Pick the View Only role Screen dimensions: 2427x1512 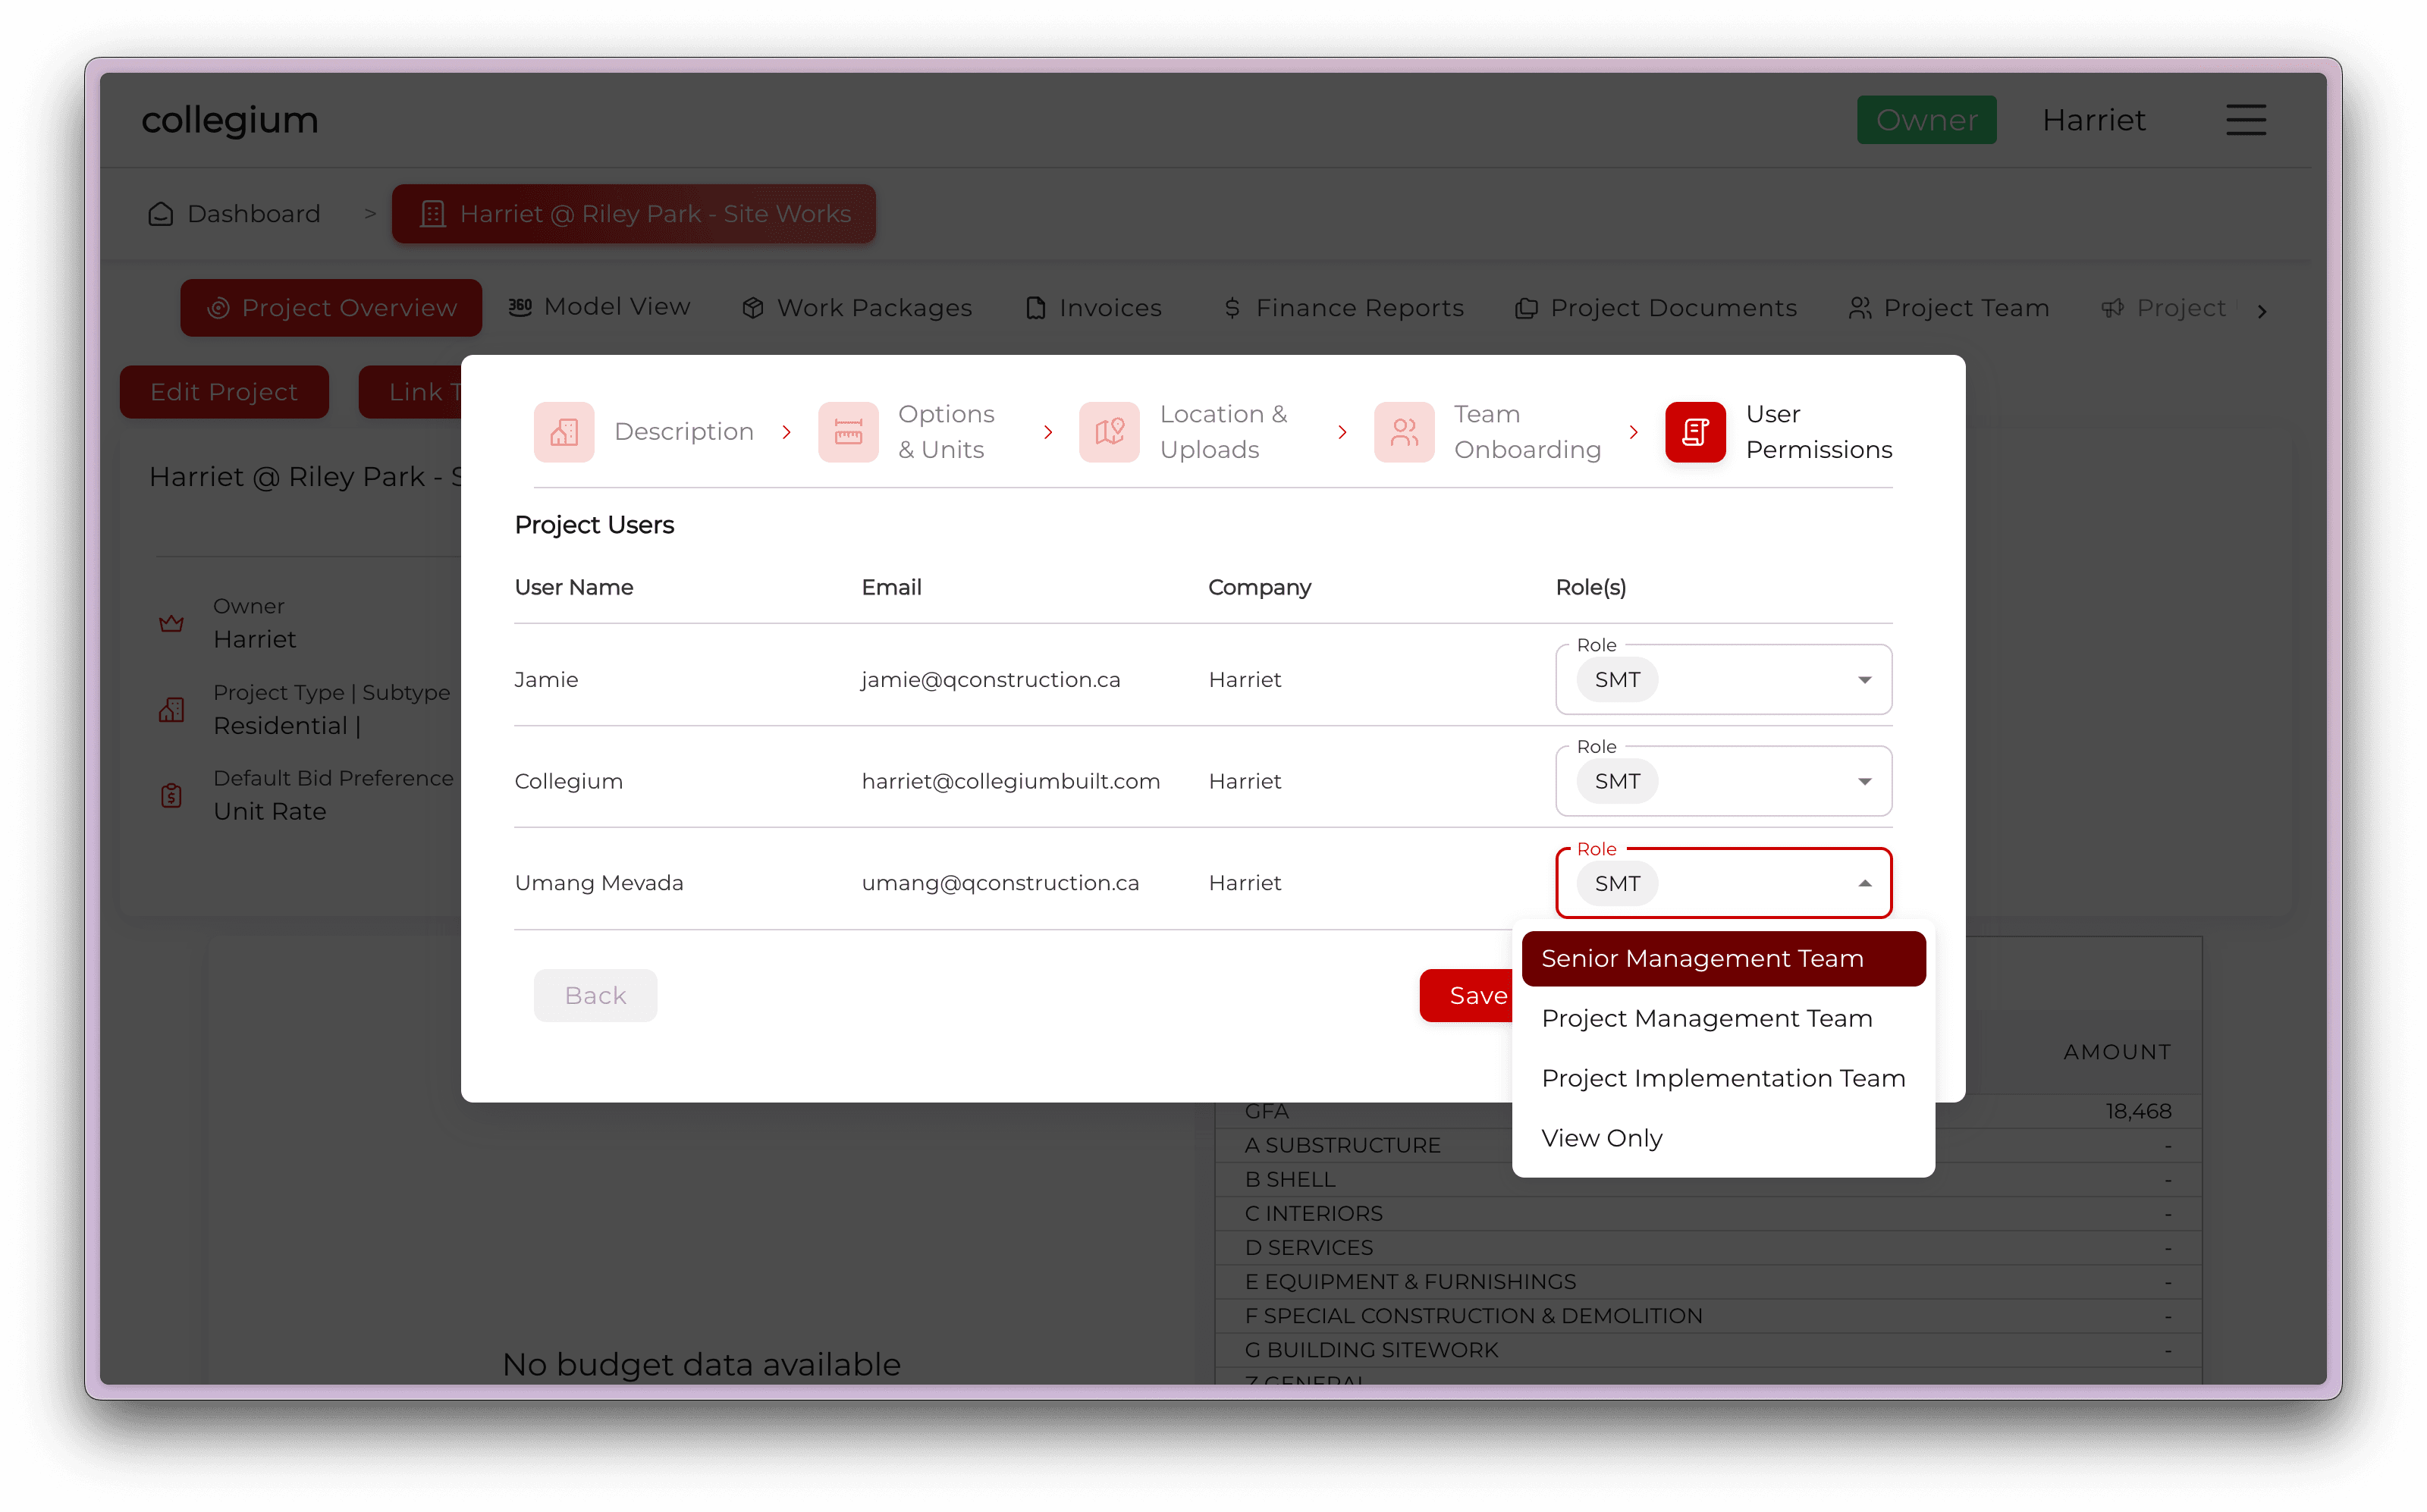click(x=1601, y=1138)
